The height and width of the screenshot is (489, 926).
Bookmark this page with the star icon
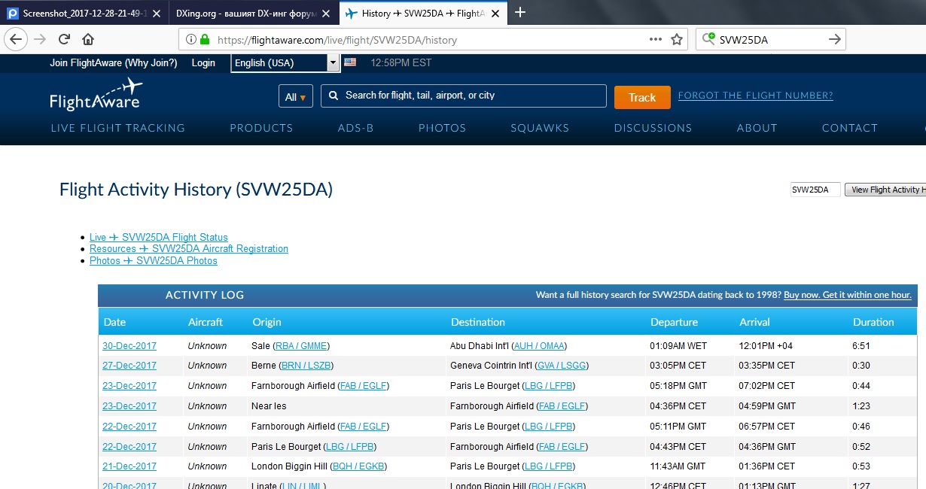(677, 39)
